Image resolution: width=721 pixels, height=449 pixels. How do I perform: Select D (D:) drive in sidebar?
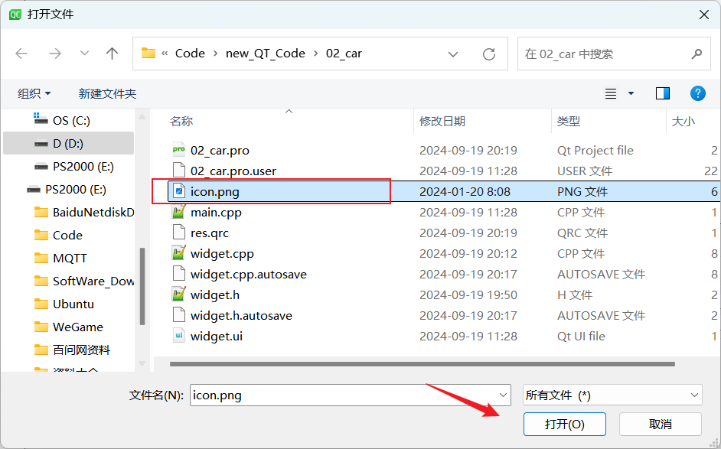point(69,143)
